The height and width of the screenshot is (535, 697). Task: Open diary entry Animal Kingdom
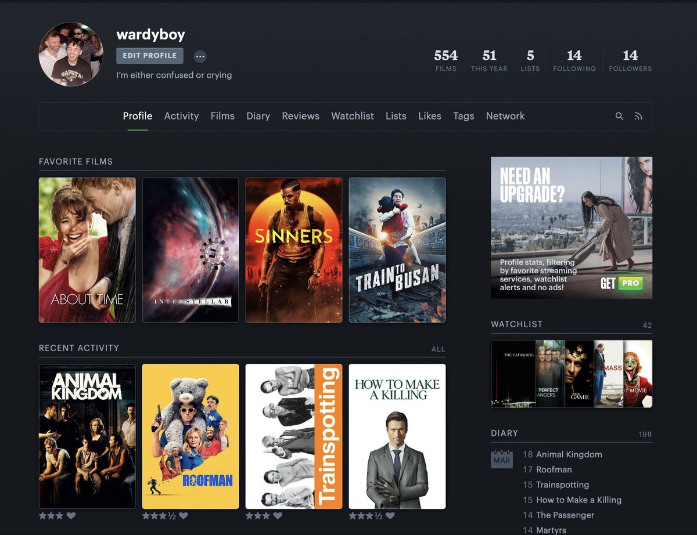point(569,454)
